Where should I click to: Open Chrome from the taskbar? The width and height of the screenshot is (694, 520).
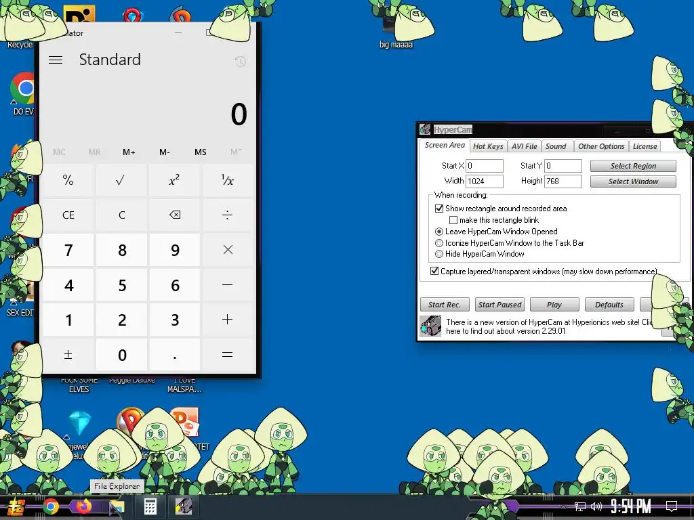pos(51,506)
